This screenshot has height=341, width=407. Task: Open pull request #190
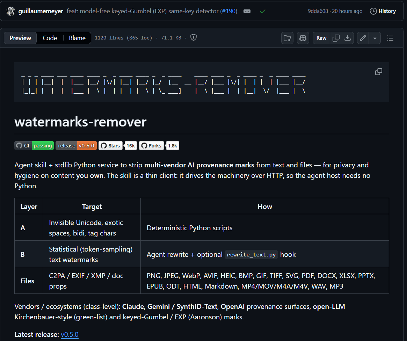click(x=229, y=11)
